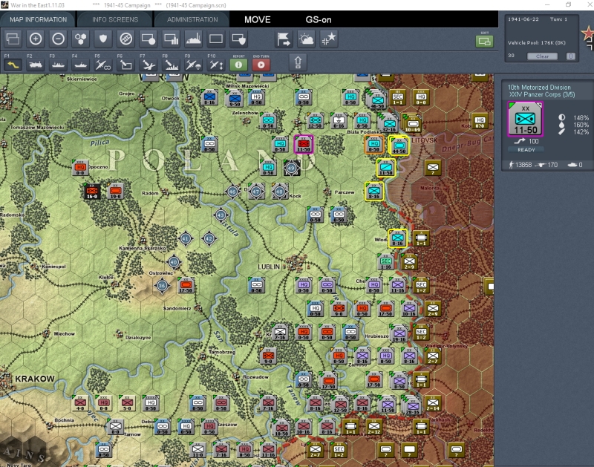Image resolution: width=594 pixels, height=467 pixels.
Task: Open the green REPORT info button
Action: [x=238, y=65]
